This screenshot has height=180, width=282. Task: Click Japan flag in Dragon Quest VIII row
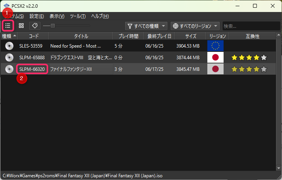(x=215, y=57)
